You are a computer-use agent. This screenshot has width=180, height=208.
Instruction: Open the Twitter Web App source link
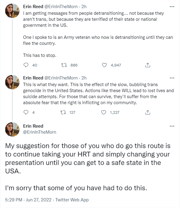coord(73,200)
